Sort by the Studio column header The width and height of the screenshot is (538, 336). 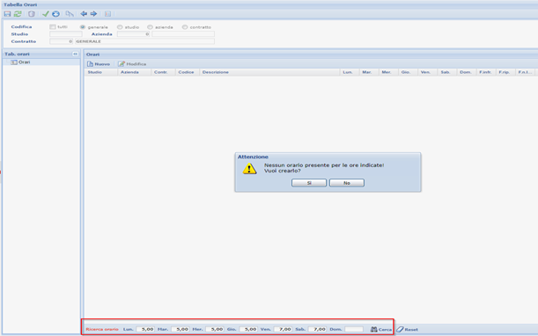coord(101,72)
